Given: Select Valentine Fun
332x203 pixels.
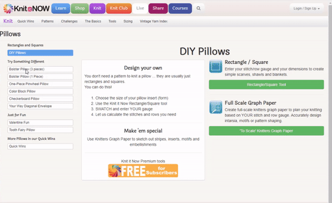Looking at the screenshot, I should tap(40, 122).
